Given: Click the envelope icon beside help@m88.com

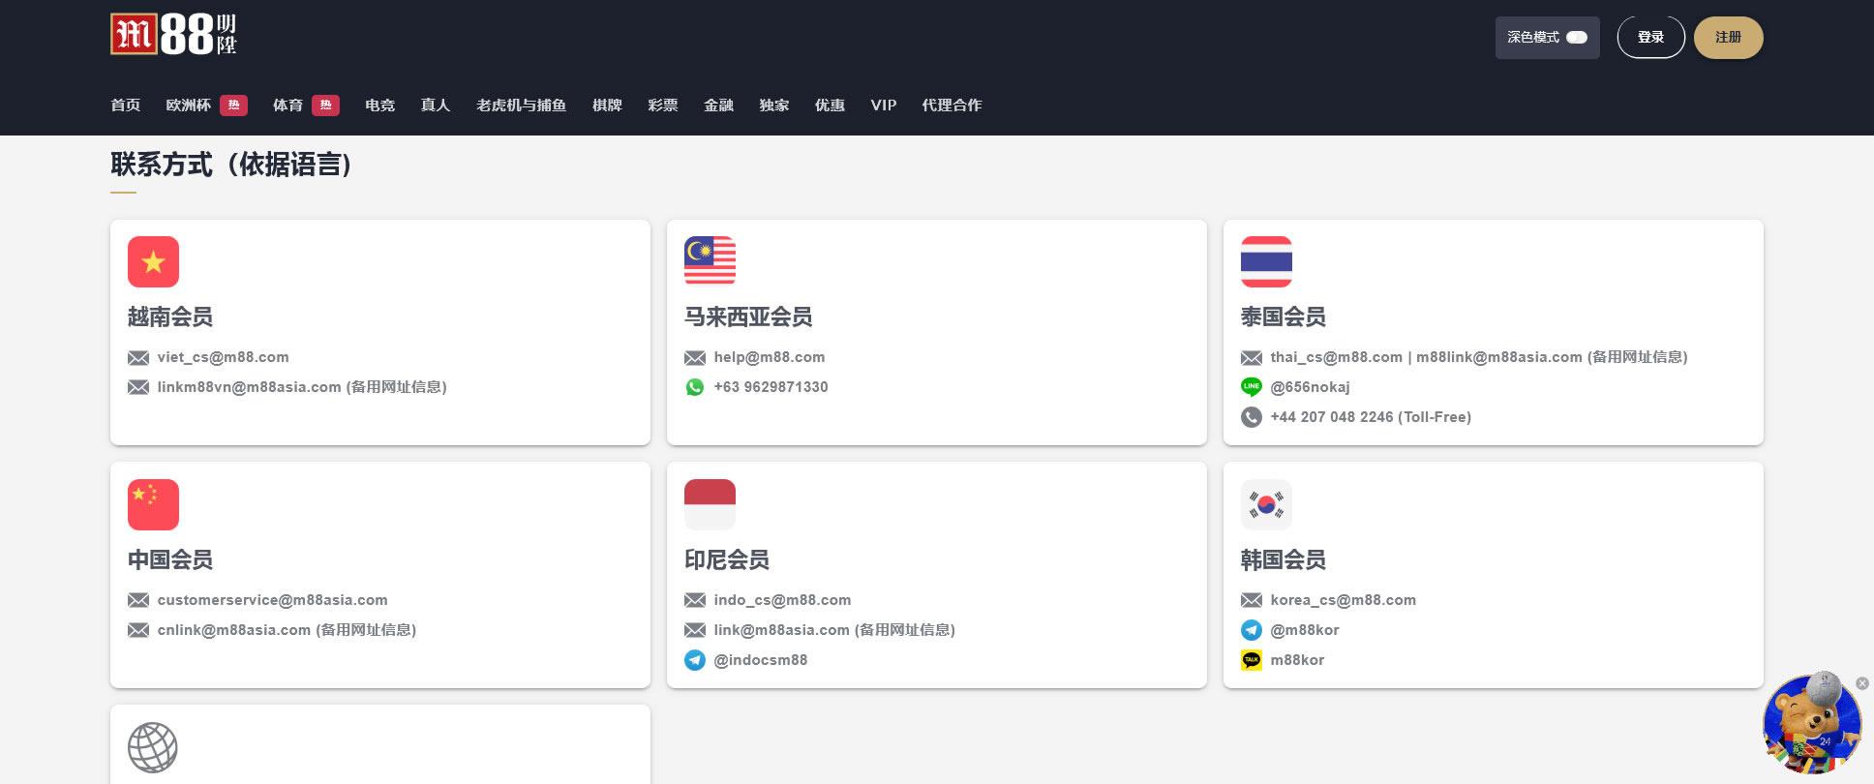Looking at the screenshot, I should pyautogui.click(x=695, y=358).
